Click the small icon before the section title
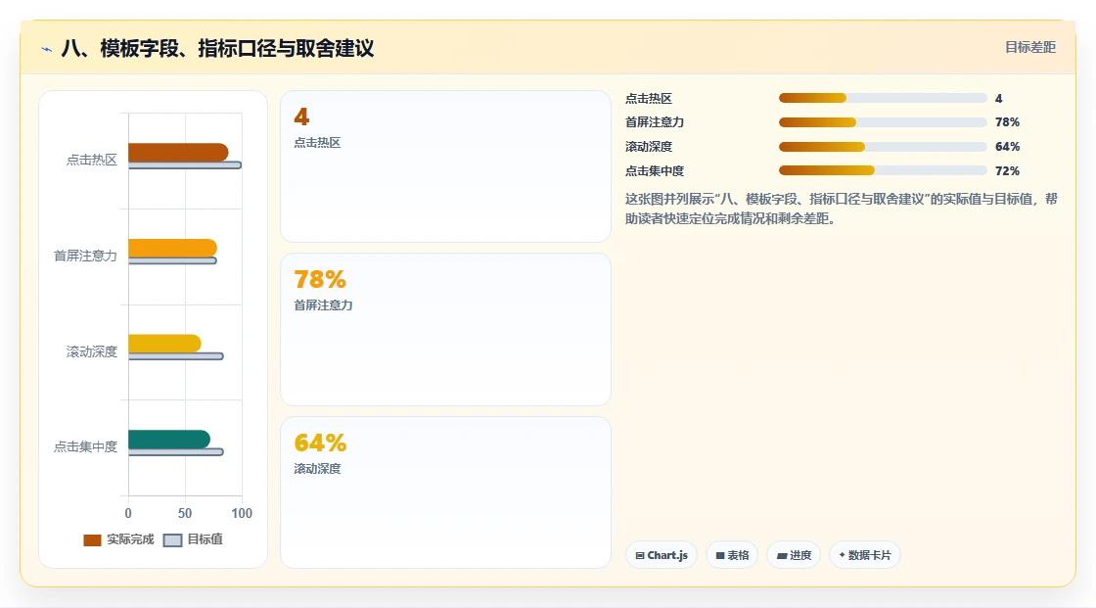This screenshot has height=608, width=1096. [x=47, y=49]
